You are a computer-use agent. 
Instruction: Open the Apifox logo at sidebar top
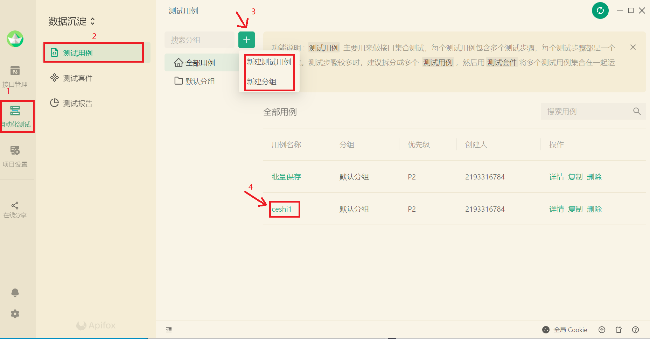(15, 39)
